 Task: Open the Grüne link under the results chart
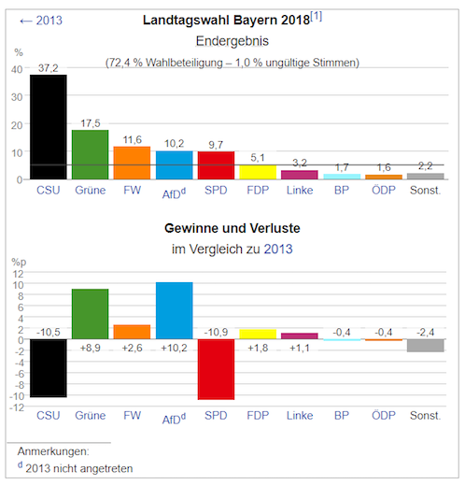pyautogui.click(x=91, y=190)
